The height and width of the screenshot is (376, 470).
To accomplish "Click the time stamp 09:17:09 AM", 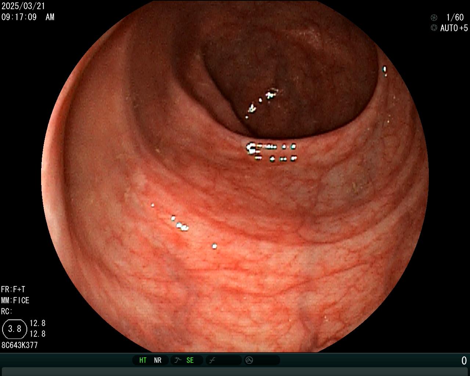I will [x=28, y=17].
